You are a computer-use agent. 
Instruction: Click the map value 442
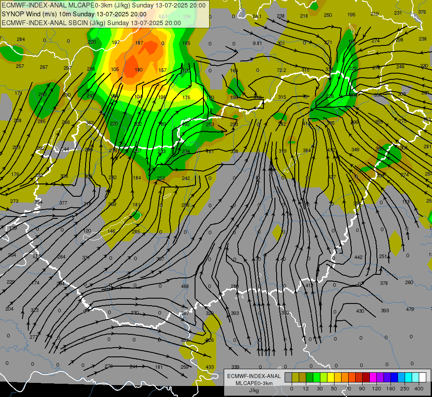pyautogui.click(x=358, y=257)
